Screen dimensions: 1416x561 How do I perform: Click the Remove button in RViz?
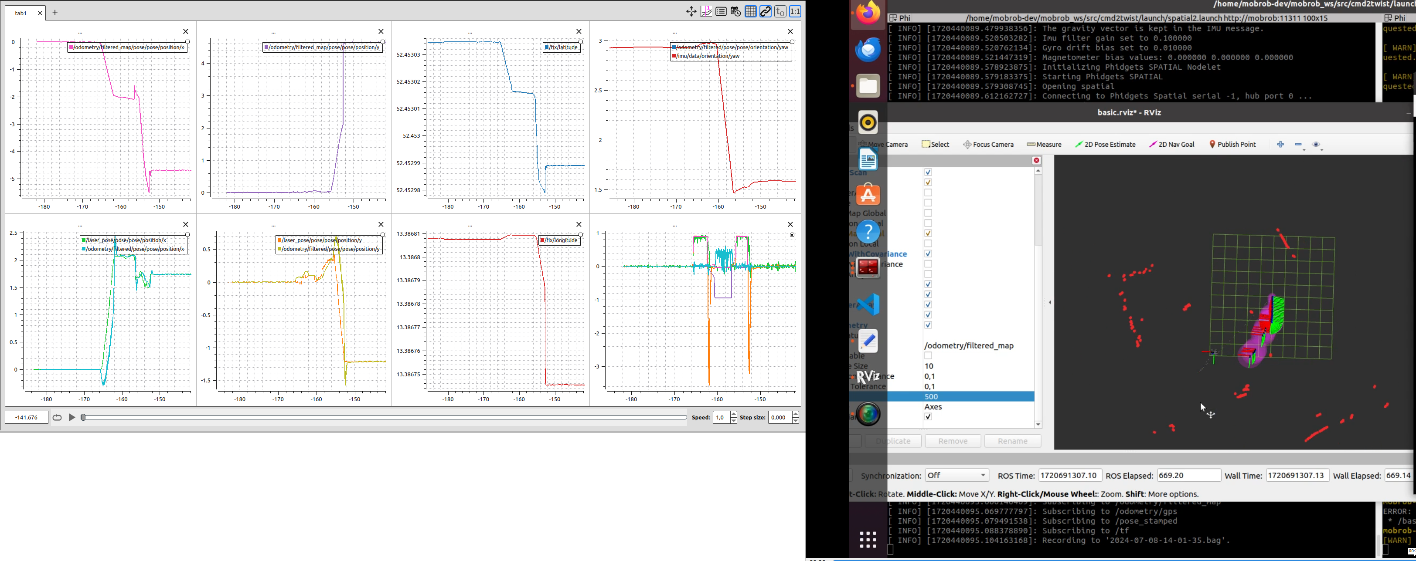click(953, 440)
